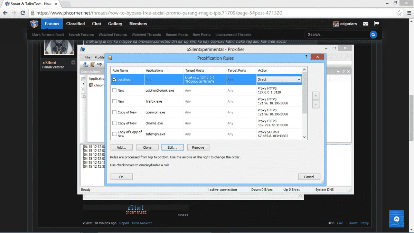Click the xSilent username link

[x=49, y=63]
